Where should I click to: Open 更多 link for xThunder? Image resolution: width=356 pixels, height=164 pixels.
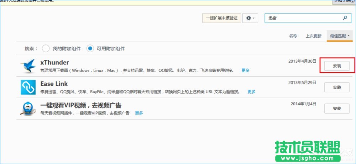245,70
